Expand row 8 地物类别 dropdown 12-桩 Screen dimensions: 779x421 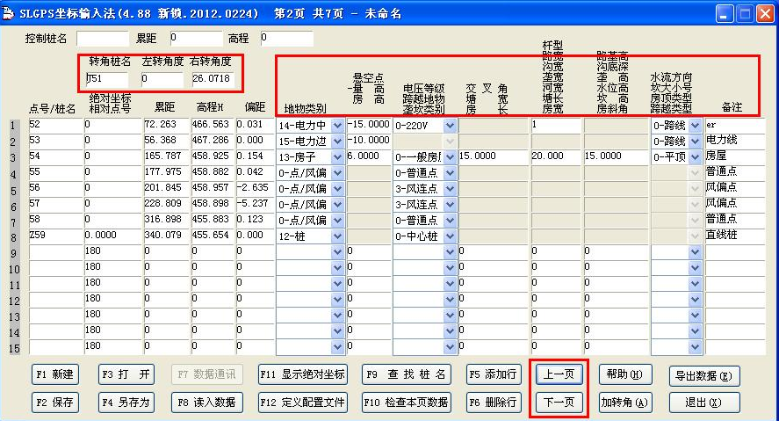tap(337, 236)
